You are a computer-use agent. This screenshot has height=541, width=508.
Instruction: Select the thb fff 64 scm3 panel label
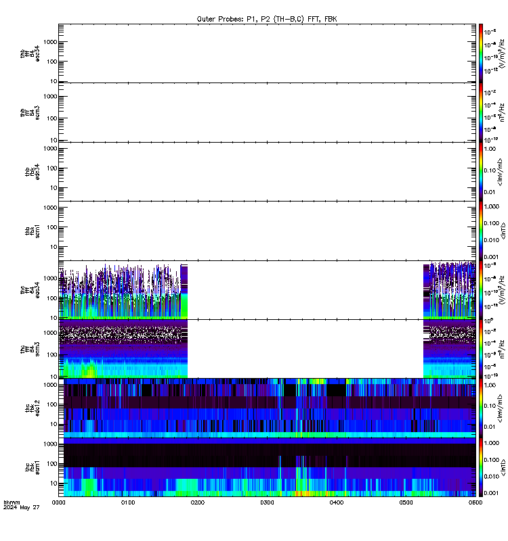[x=30, y=113]
